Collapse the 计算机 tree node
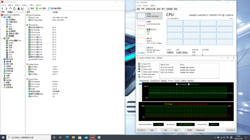 pyautogui.click(x=2, y=17)
